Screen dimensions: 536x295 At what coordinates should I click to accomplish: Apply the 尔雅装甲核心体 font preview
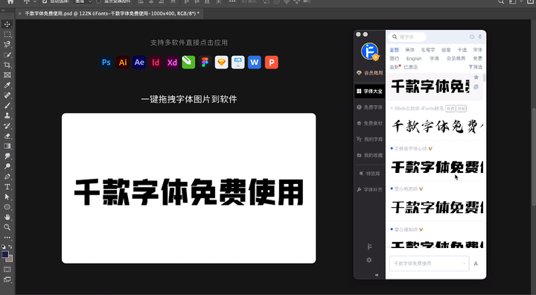(437, 167)
